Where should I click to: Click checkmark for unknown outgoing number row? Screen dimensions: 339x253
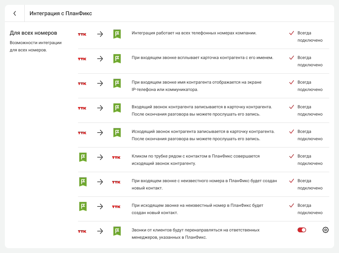coord(291,205)
